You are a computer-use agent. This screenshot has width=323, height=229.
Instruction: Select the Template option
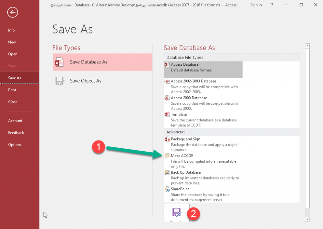[203, 119]
